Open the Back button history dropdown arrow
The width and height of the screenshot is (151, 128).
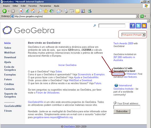[x=9, y=11]
